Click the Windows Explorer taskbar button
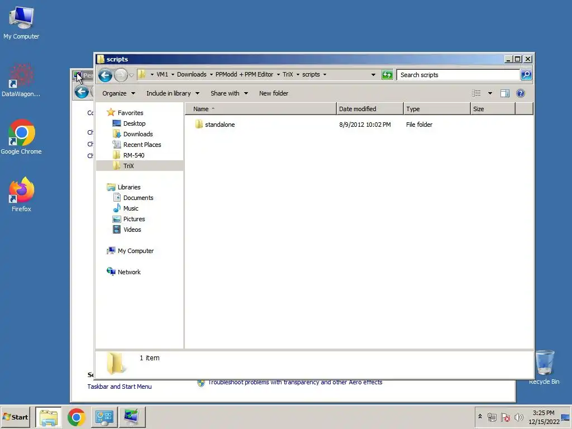The width and height of the screenshot is (572, 429). tap(49, 417)
